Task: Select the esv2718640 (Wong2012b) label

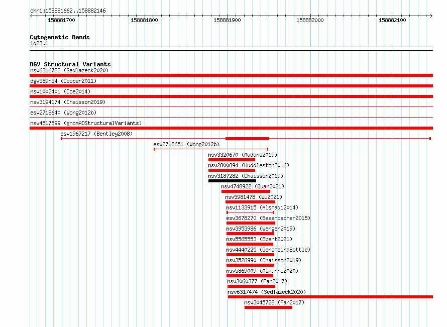Action: tap(63, 113)
